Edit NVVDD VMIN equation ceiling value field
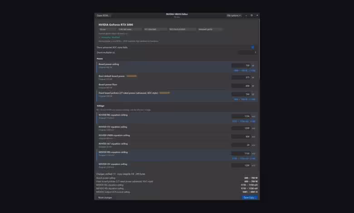The width and height of the screenshot is (354, 213). (x=241, y=136)
